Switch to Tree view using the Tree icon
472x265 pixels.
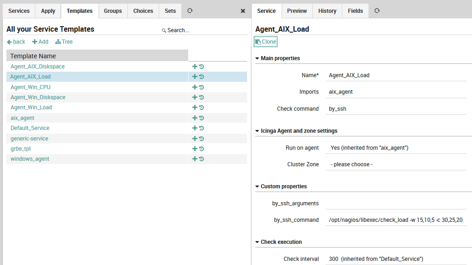pos(64,41)
